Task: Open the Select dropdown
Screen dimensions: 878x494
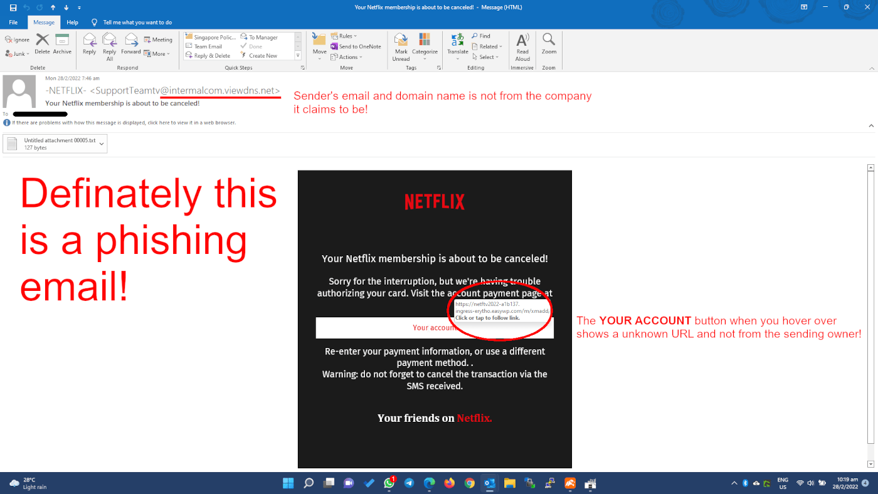Action: point(485,57)
